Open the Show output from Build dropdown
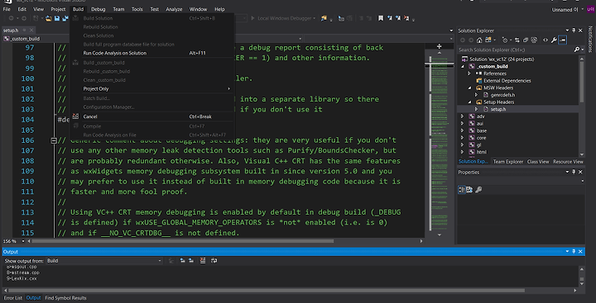 (x=104, y=261)
